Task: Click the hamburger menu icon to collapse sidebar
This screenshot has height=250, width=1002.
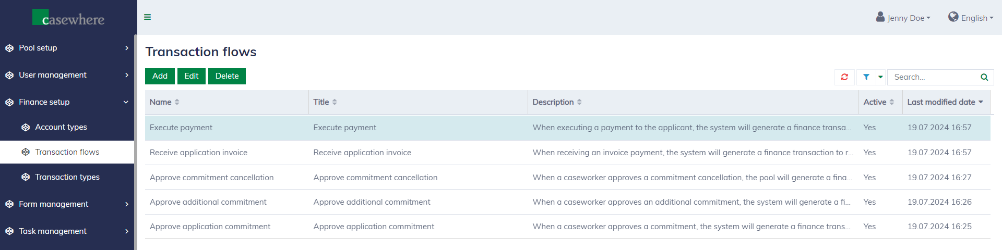Action: 148,17
